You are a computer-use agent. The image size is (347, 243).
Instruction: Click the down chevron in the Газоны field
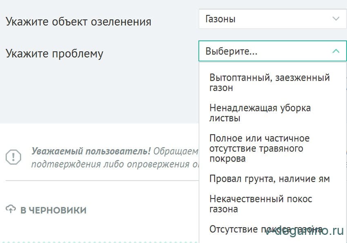point(336,19)
